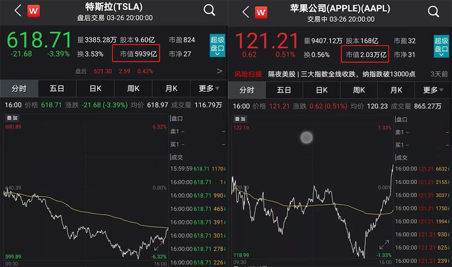Tap the red W logo on Apple page
The image size is (452, 267).
[261, 12]
